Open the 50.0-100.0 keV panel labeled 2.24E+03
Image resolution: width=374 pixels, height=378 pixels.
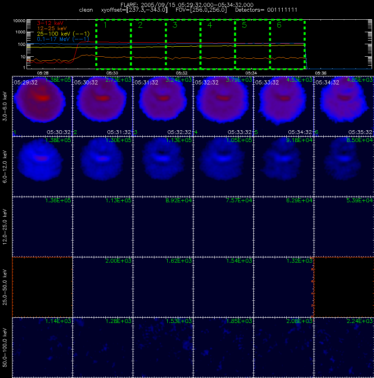pos(344,347)
